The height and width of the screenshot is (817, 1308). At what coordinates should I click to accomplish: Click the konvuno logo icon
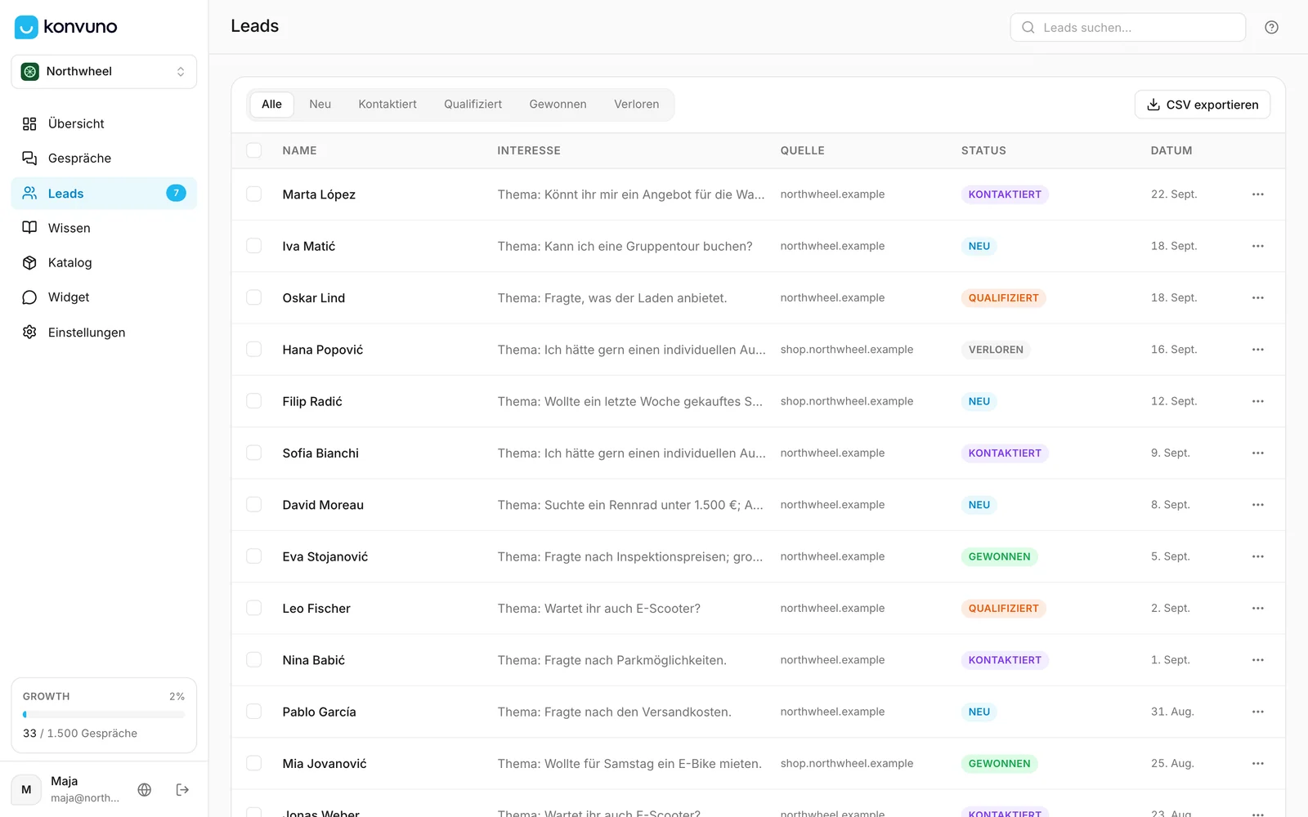tap(26, 27)
